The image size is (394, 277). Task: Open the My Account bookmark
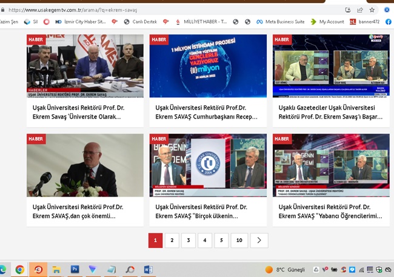(x=327, y=22)
